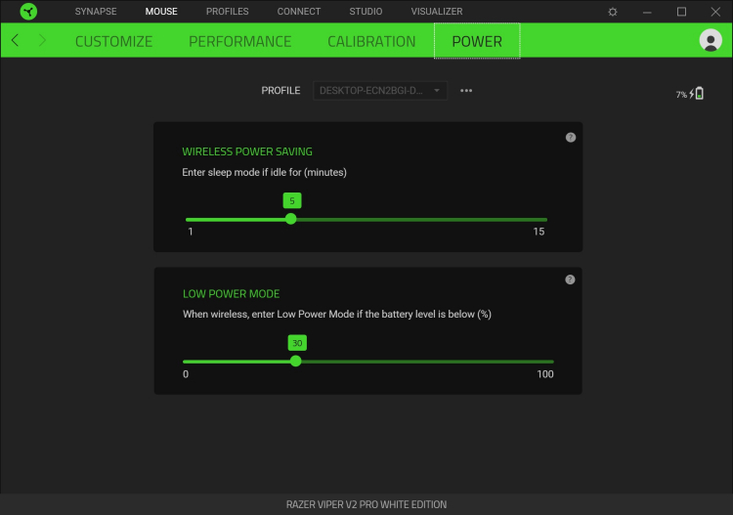Screen dimensions: 733x515
Task: Open the CONNECT module
Action: (x=299, y=11)
